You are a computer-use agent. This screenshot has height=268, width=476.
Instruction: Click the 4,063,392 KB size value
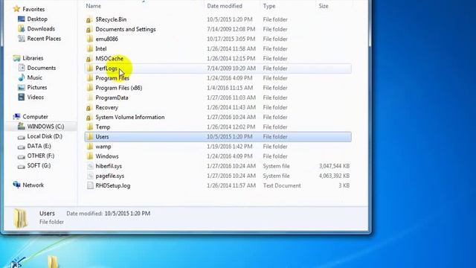click(x=334, y=176)
